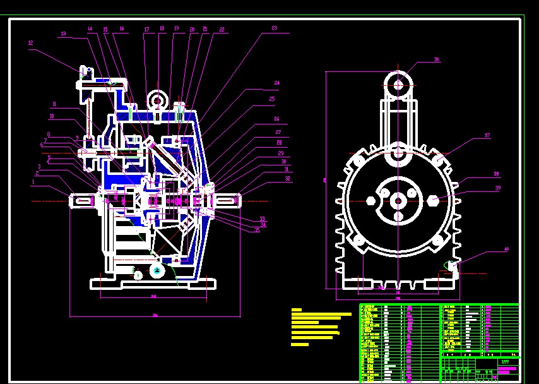Click the callout label 2
This screenshot has width=539, height=384.
(37, 174)
